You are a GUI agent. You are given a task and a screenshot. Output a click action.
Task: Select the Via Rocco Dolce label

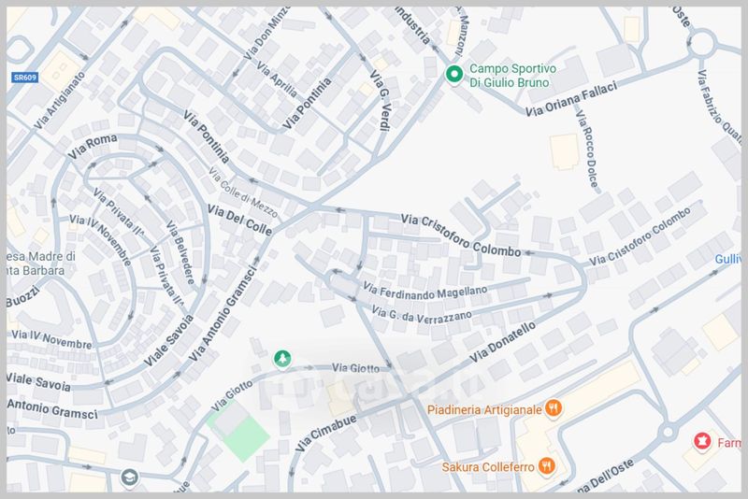[586, 149]
